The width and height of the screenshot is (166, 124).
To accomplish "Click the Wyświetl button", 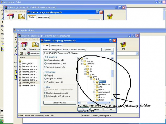I will [x=107, y=50].
